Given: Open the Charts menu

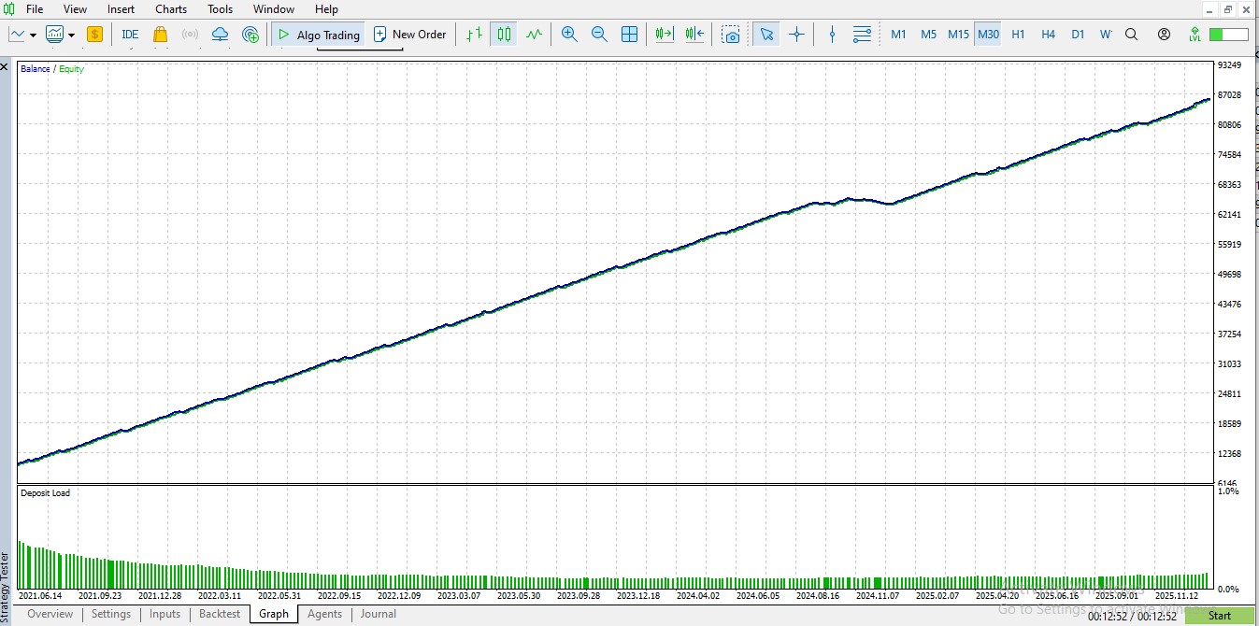Looking at the screenshot, I should pos(171,9).
